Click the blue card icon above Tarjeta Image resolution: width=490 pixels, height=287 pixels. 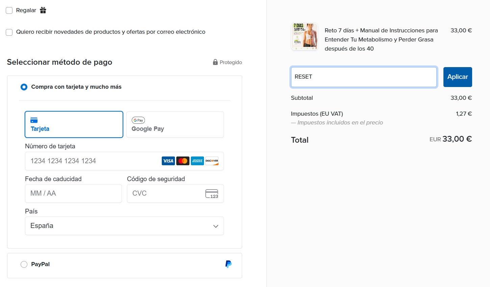(x=34, y=120)
